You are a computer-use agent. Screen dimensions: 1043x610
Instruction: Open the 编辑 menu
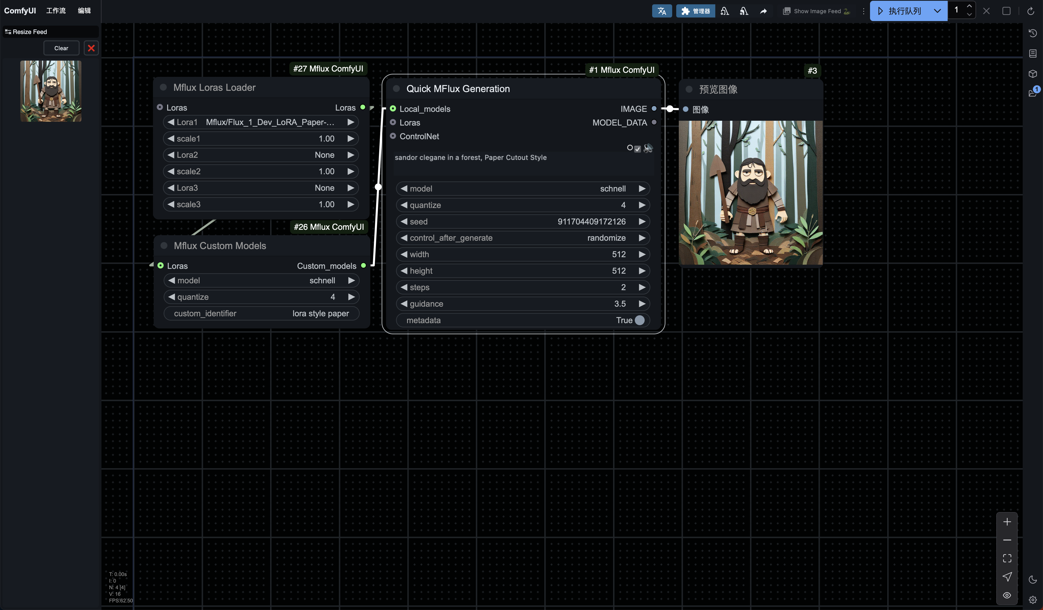click(84, 11)
